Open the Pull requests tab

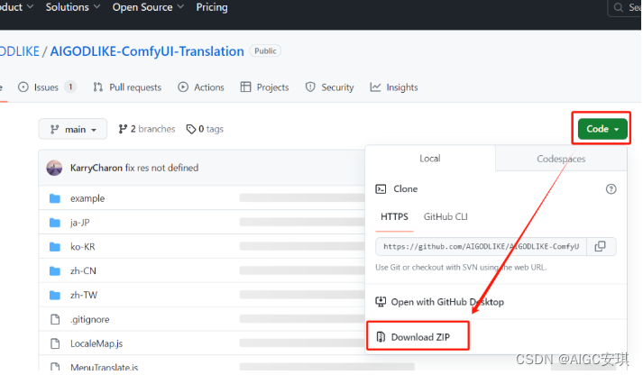click(127, 87)
